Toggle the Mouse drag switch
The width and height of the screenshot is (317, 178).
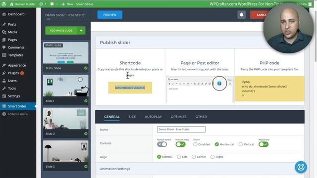[180, 144]
